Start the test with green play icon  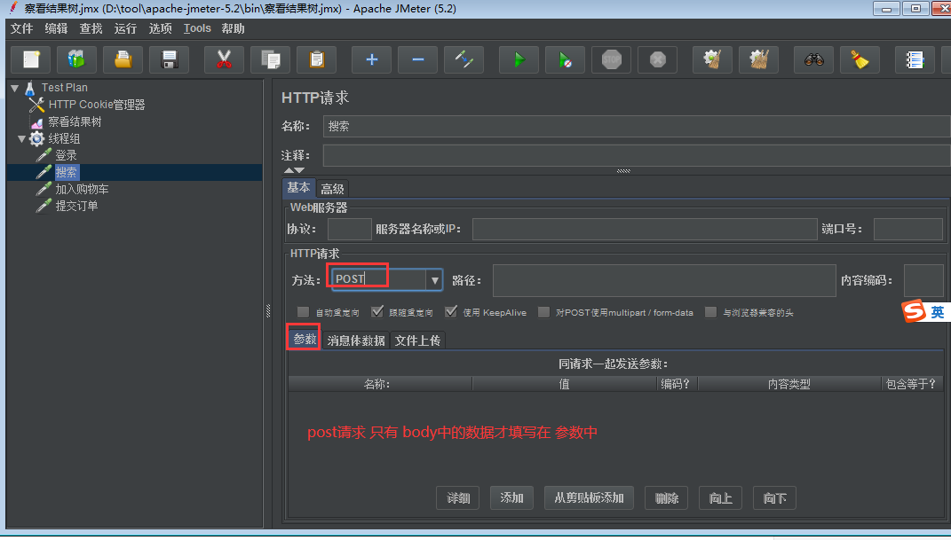[519, 59]
